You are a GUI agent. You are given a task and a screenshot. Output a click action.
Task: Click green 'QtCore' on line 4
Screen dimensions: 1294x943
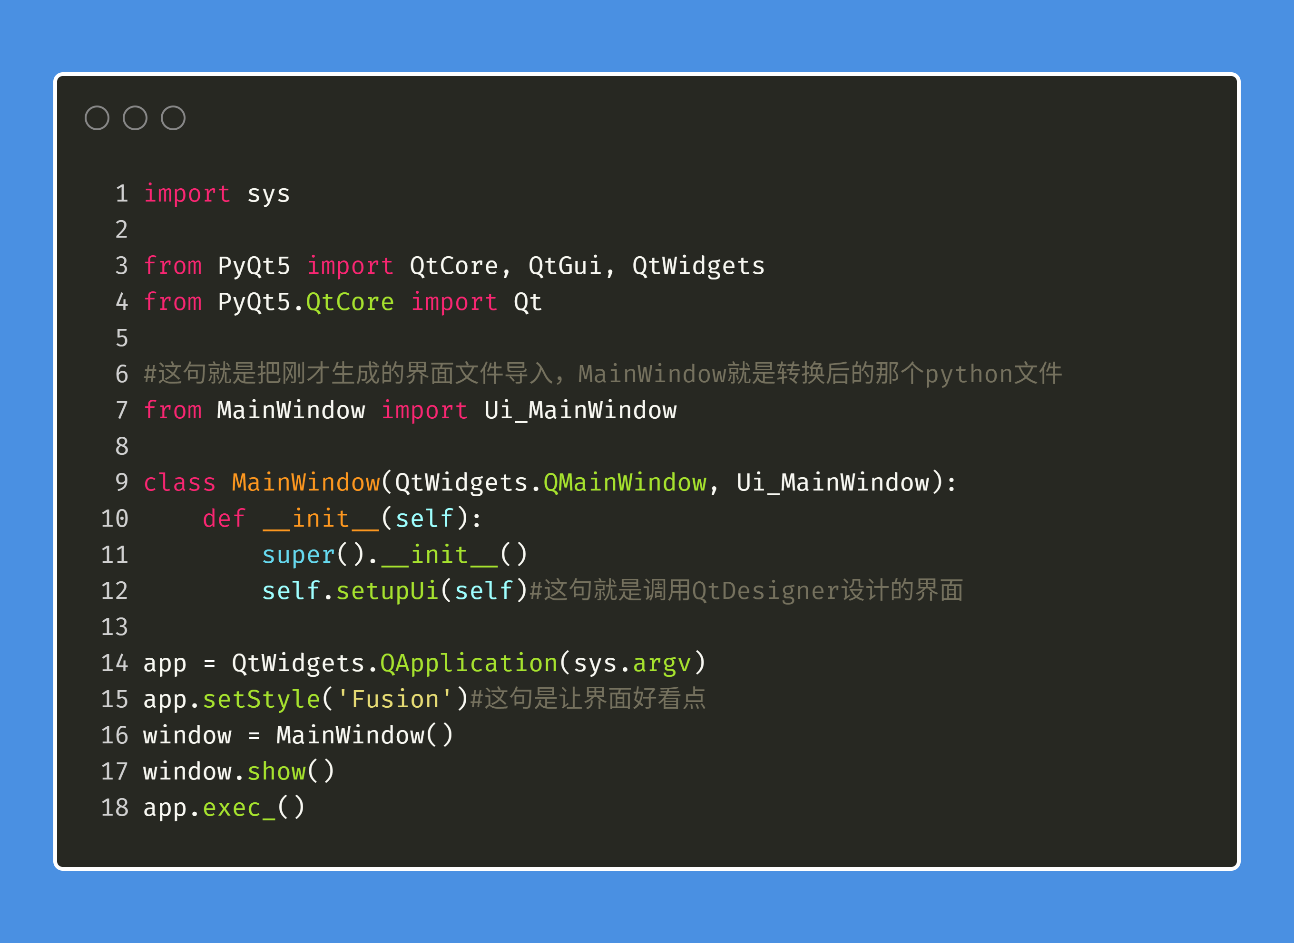point(350,302)
